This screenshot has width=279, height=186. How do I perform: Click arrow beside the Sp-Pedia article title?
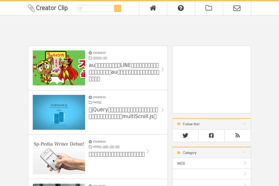click(148, 151)
